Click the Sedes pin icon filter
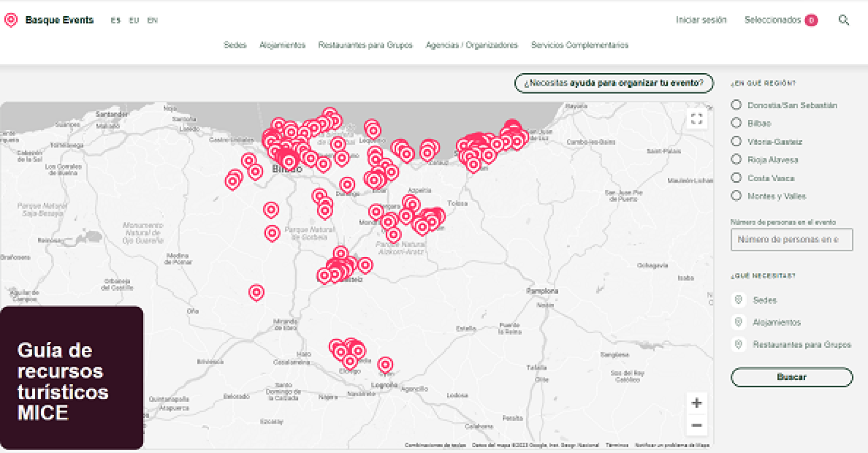868x453 pixels. tap(739, 300)
